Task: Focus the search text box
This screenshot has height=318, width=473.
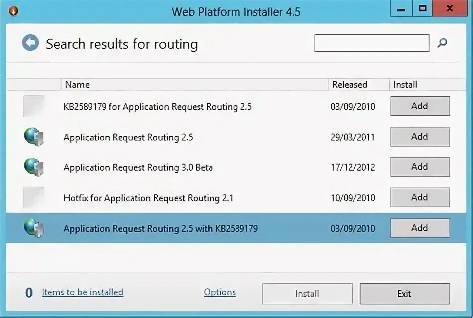Action: [x=372, y=43]
